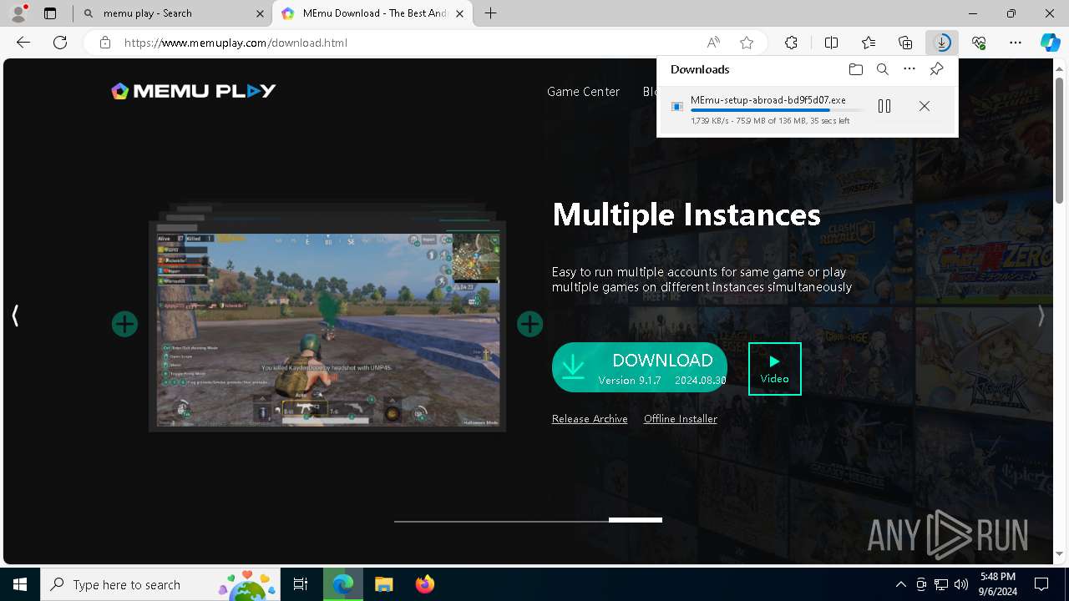Pause the MEmu-setup download
This screenshot has height=601, width=1069.
[884, 106]
